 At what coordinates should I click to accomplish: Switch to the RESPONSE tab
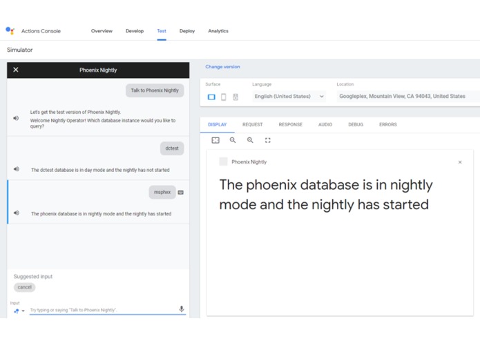coord(291,124)
